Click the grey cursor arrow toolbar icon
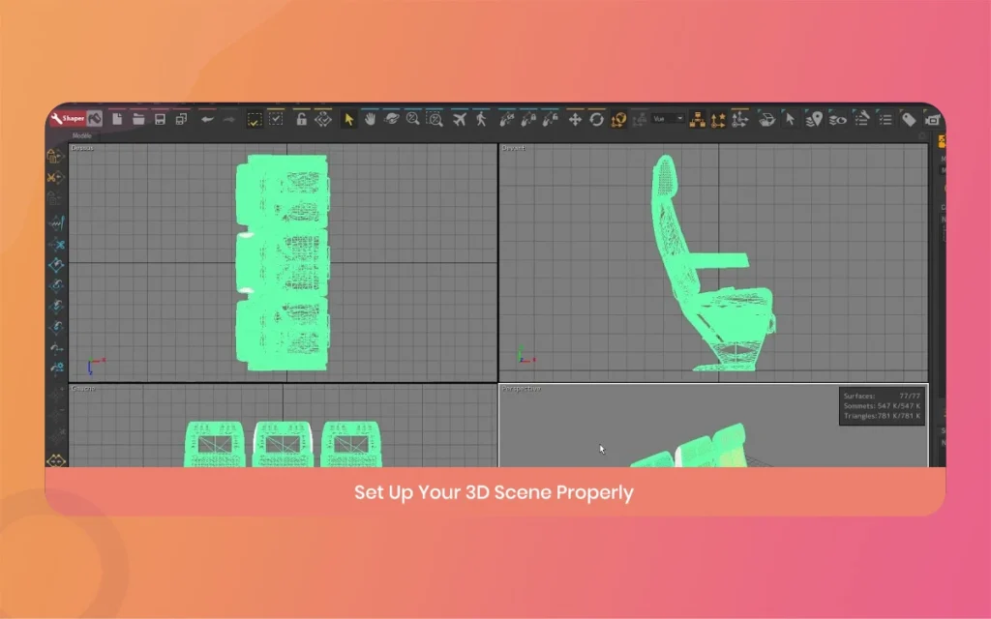 point(790,119)
